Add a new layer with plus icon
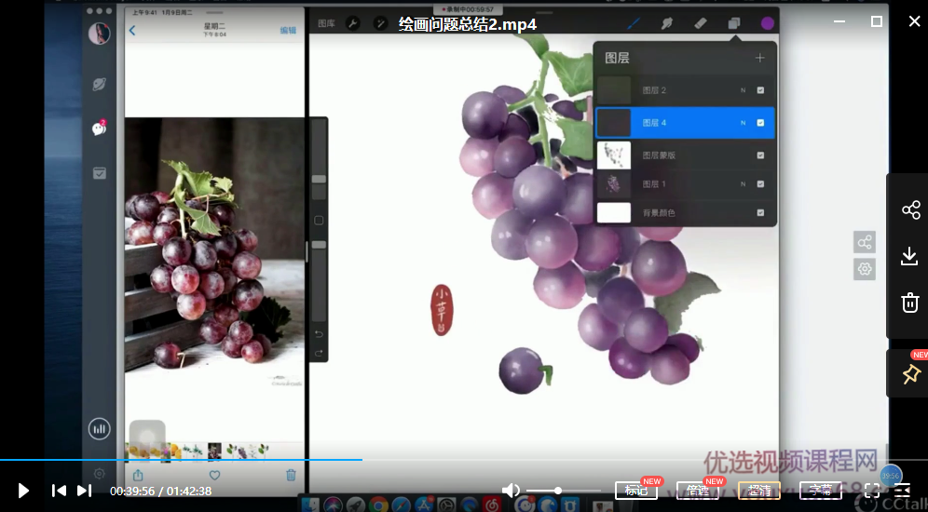928x512 pixels. (x=760, y=58)
